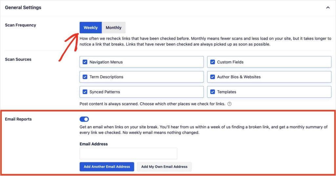Click the Templates label text
The width and height of the screenshot is (336, 176).
[226, 92]
